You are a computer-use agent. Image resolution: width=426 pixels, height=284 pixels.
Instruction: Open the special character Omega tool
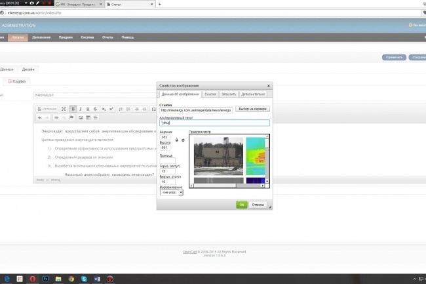point(153,109)
